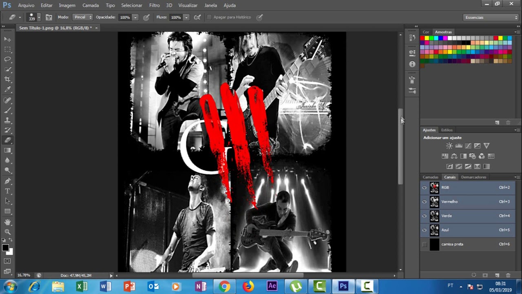This screenshot has height=294, width=522.
Task: Save selection as channel
Action: [x=485, y=275]
